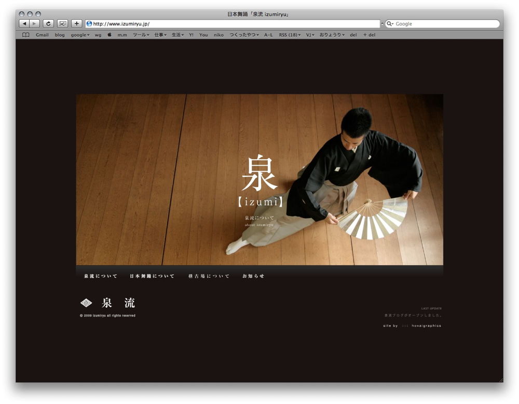
Task: Open the Y! bookmark
Action: [x=192, y=35]
